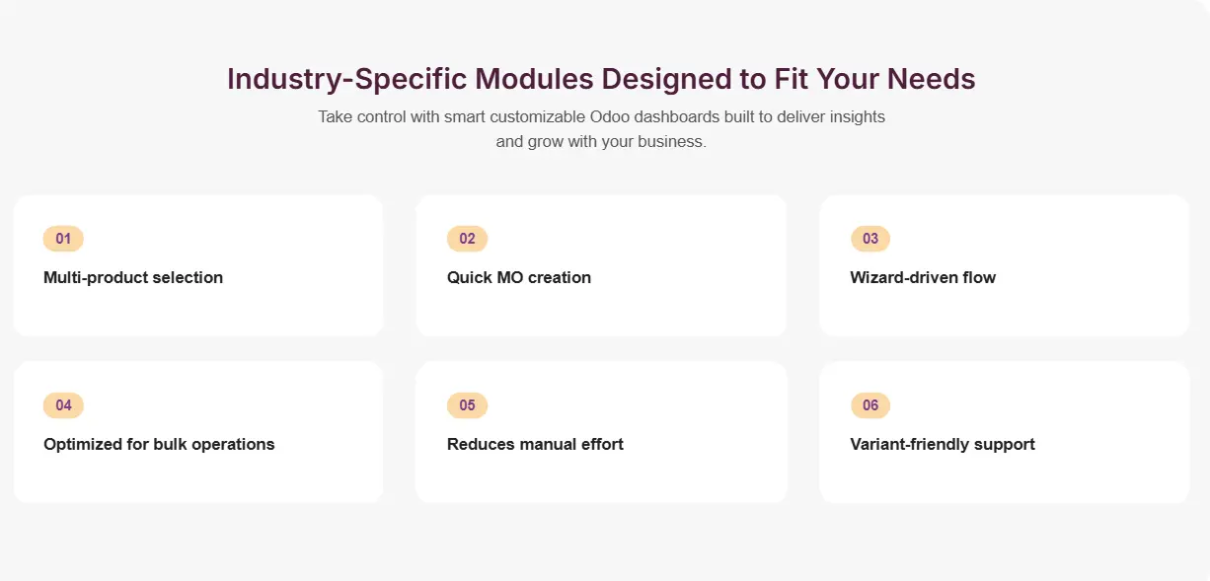Image resolution: width=1210 pixels, height=581 pixels.
Task: Select the Wizard-driven flow label
Action: tap(923, 278)
